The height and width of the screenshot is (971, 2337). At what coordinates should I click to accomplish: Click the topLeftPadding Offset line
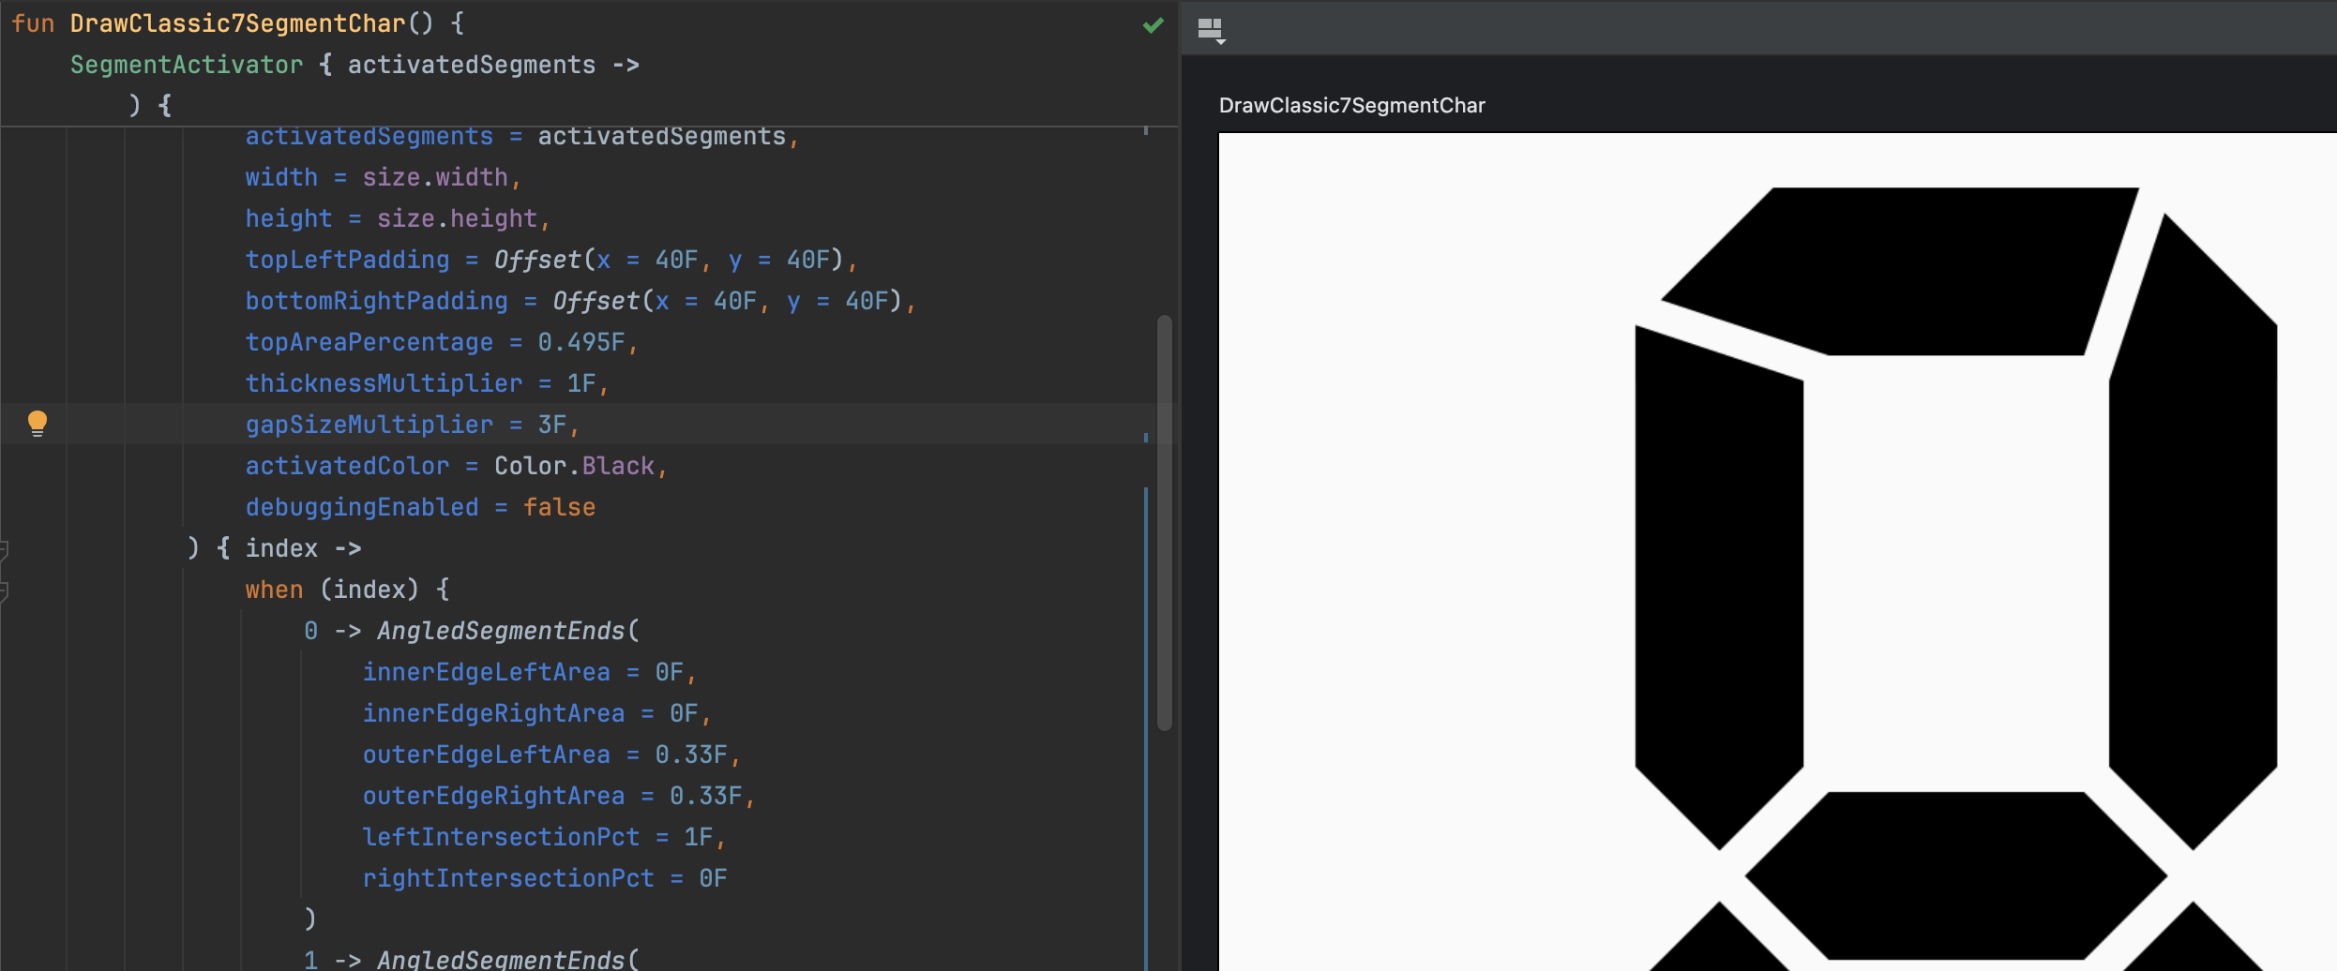(x=551, y=260)
